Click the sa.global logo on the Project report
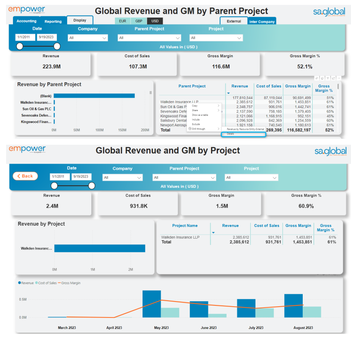 pyautogui.click(x=330, y=151)
